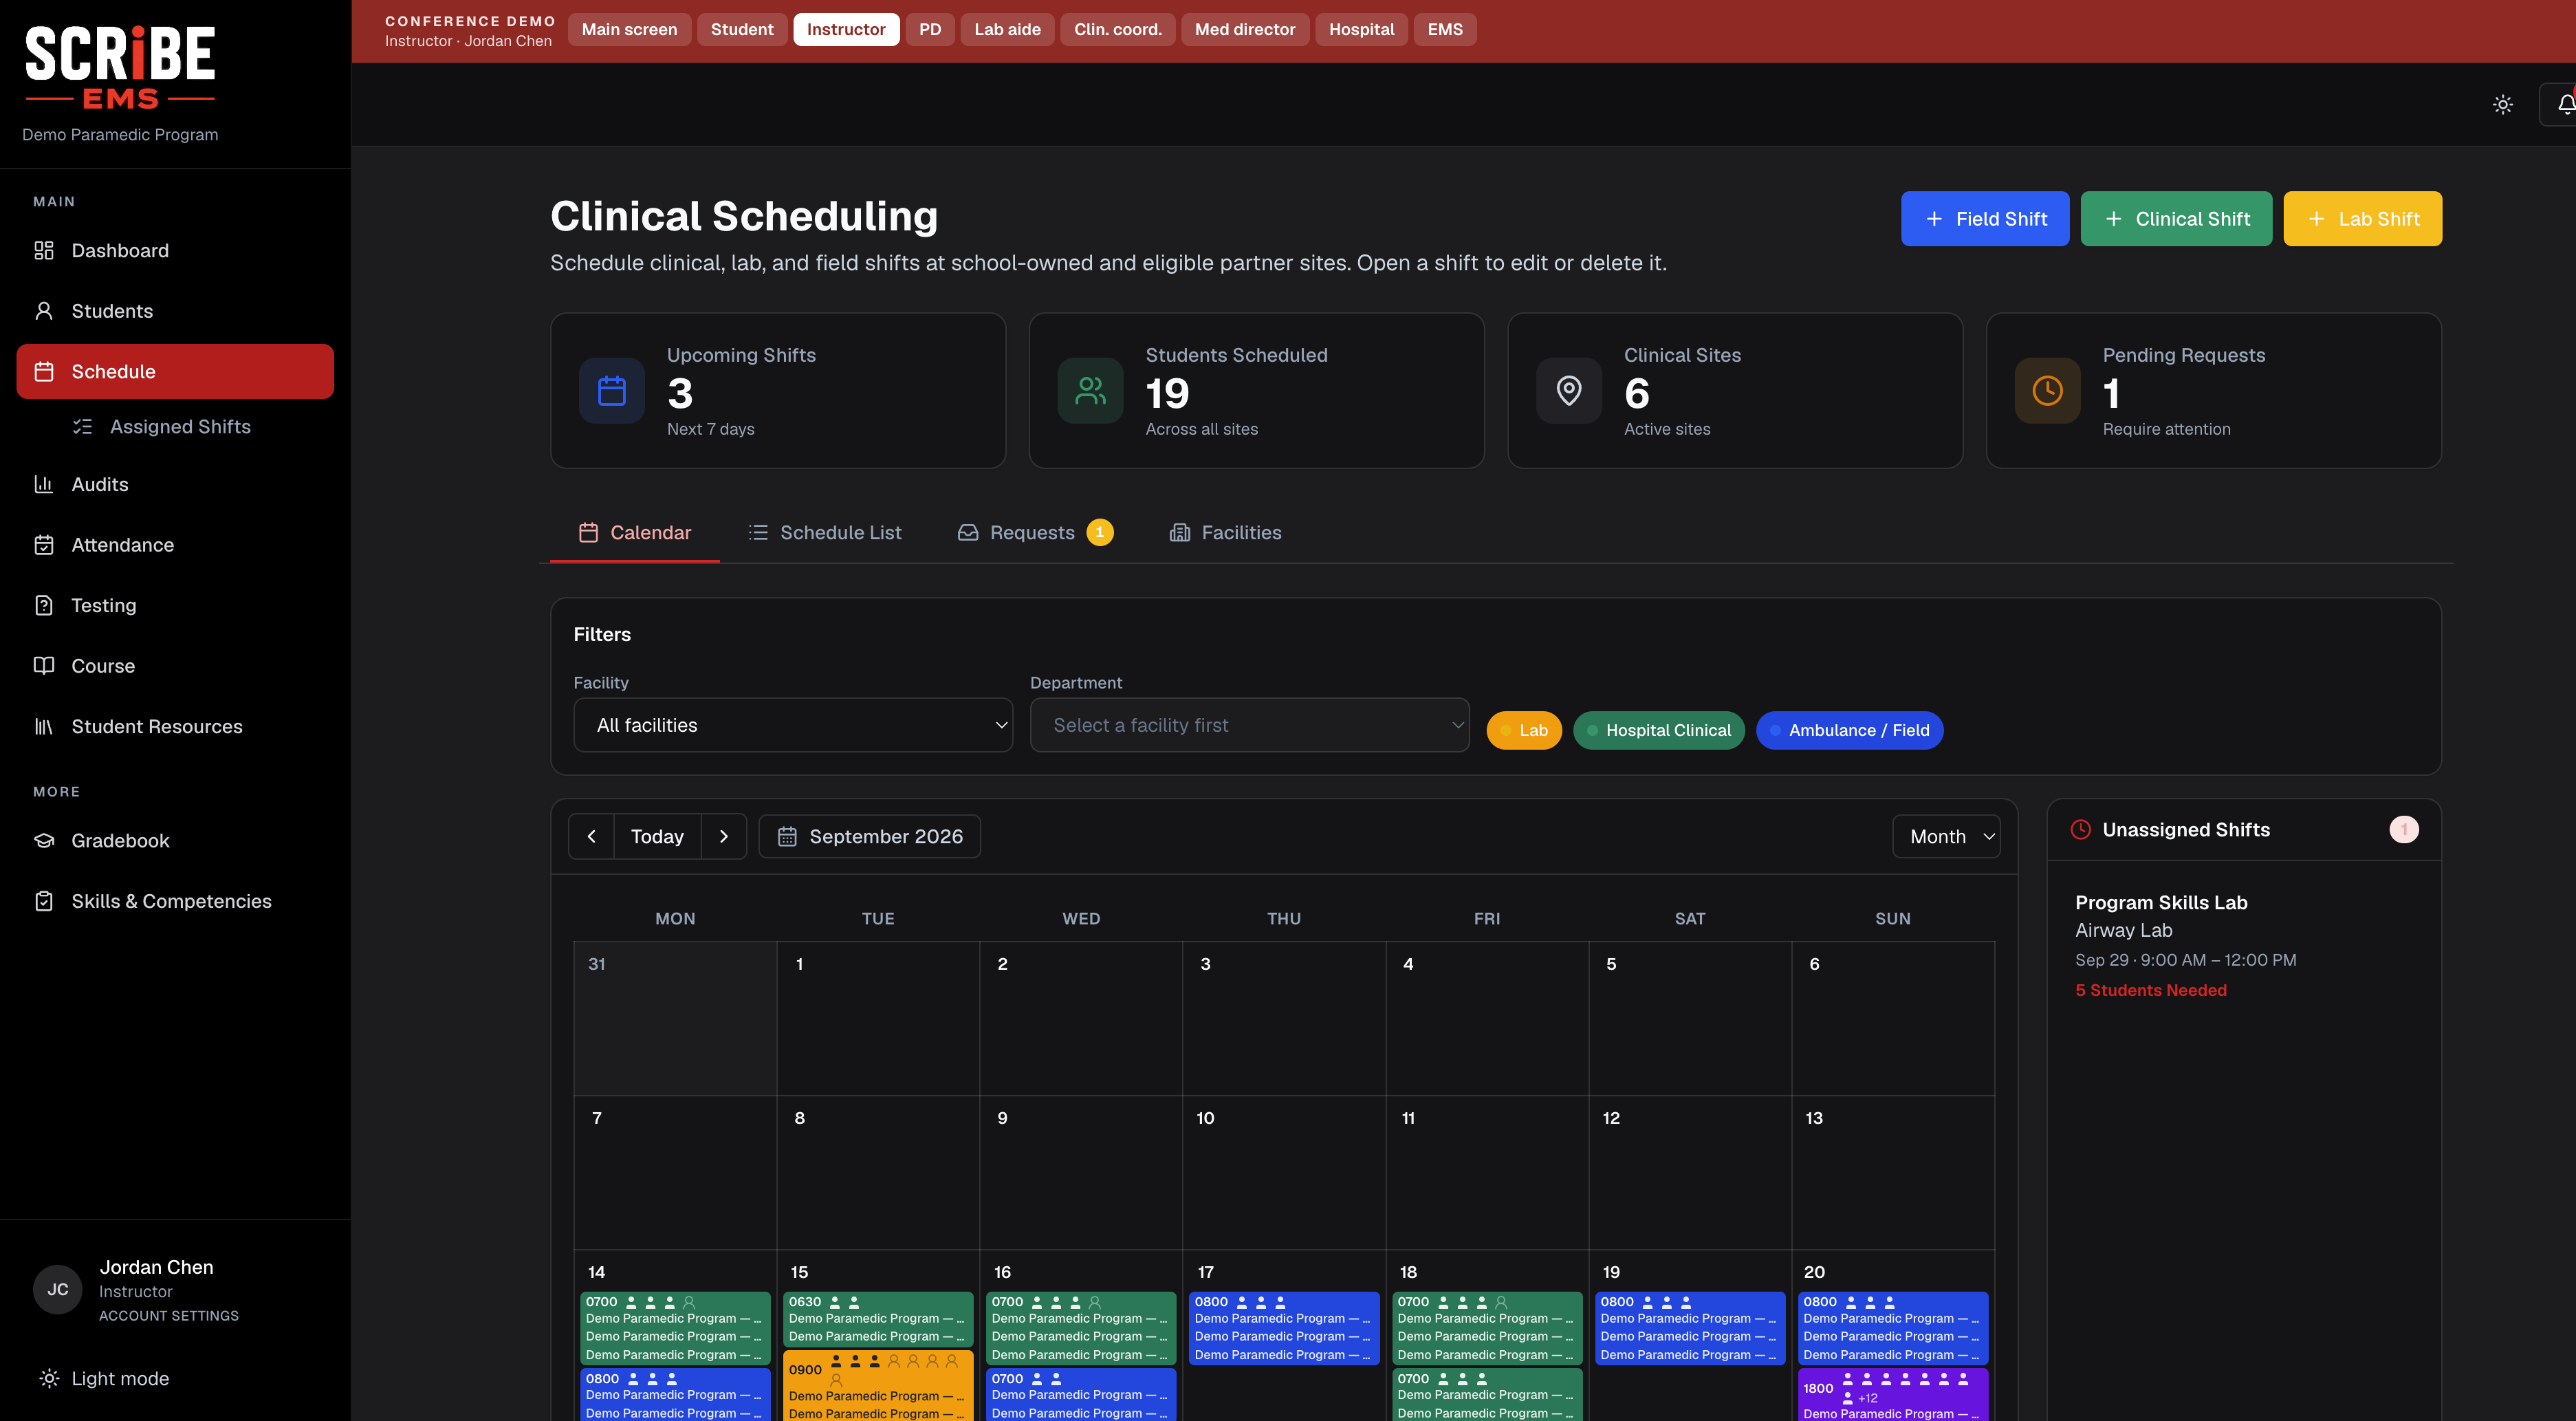Click the Unassigned Shifts clock icon

[2081, 829]
